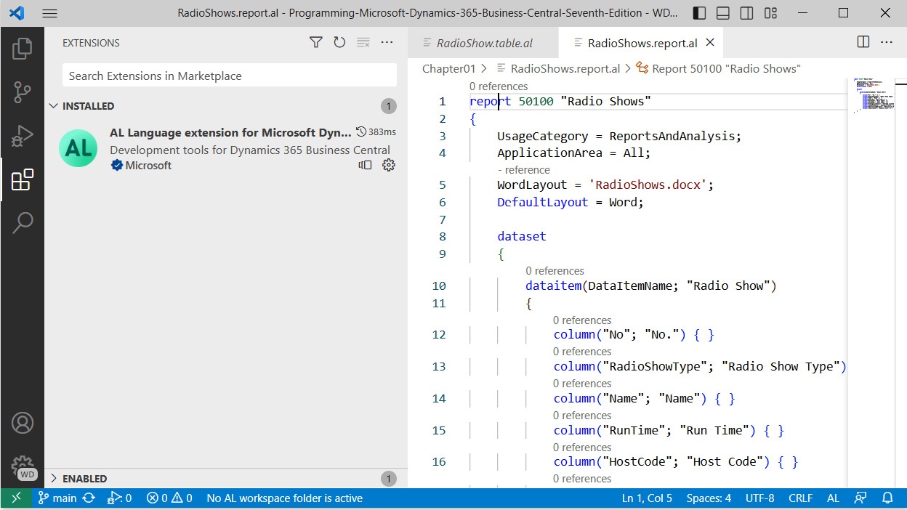Click the VS Code logo icon

[16, 13]
